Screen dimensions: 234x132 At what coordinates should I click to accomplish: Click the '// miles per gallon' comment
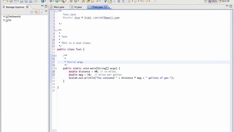point(108,75)
